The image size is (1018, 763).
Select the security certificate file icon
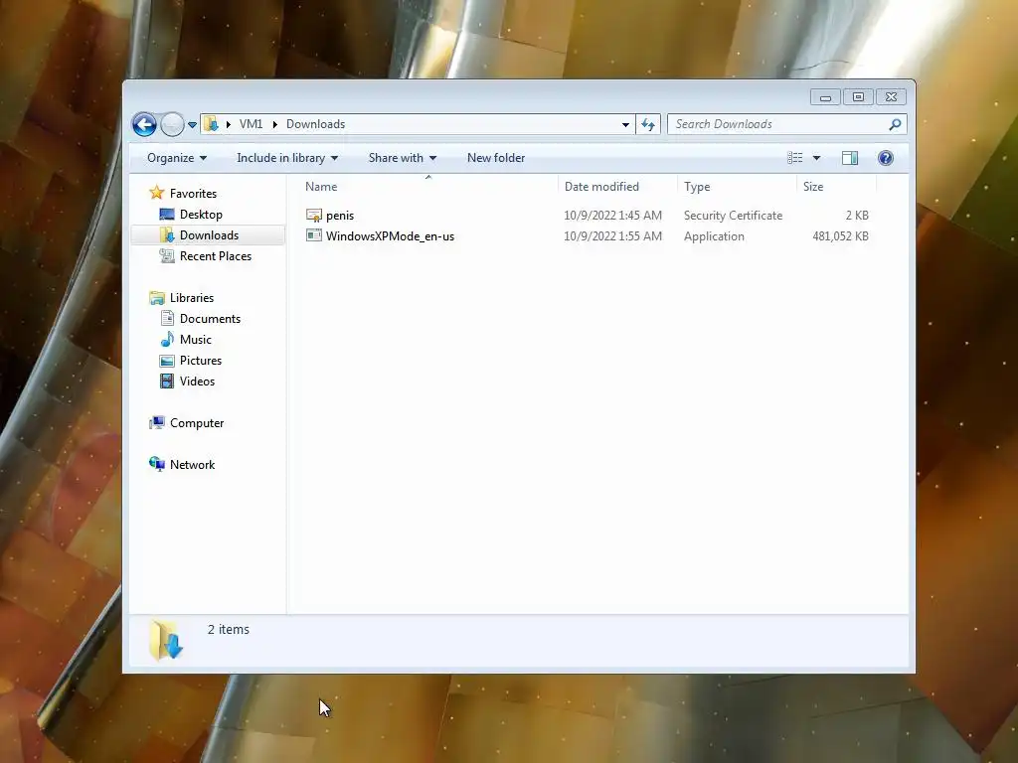[313, 215]
